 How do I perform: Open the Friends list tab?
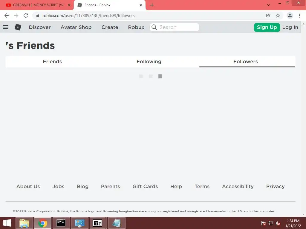[x=52, y=61]
